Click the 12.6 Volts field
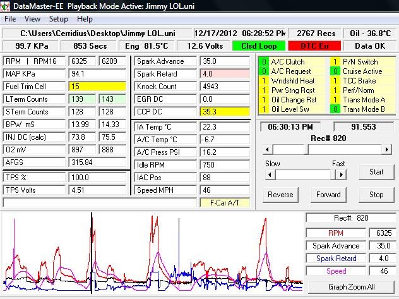 [x=205, y=46]
